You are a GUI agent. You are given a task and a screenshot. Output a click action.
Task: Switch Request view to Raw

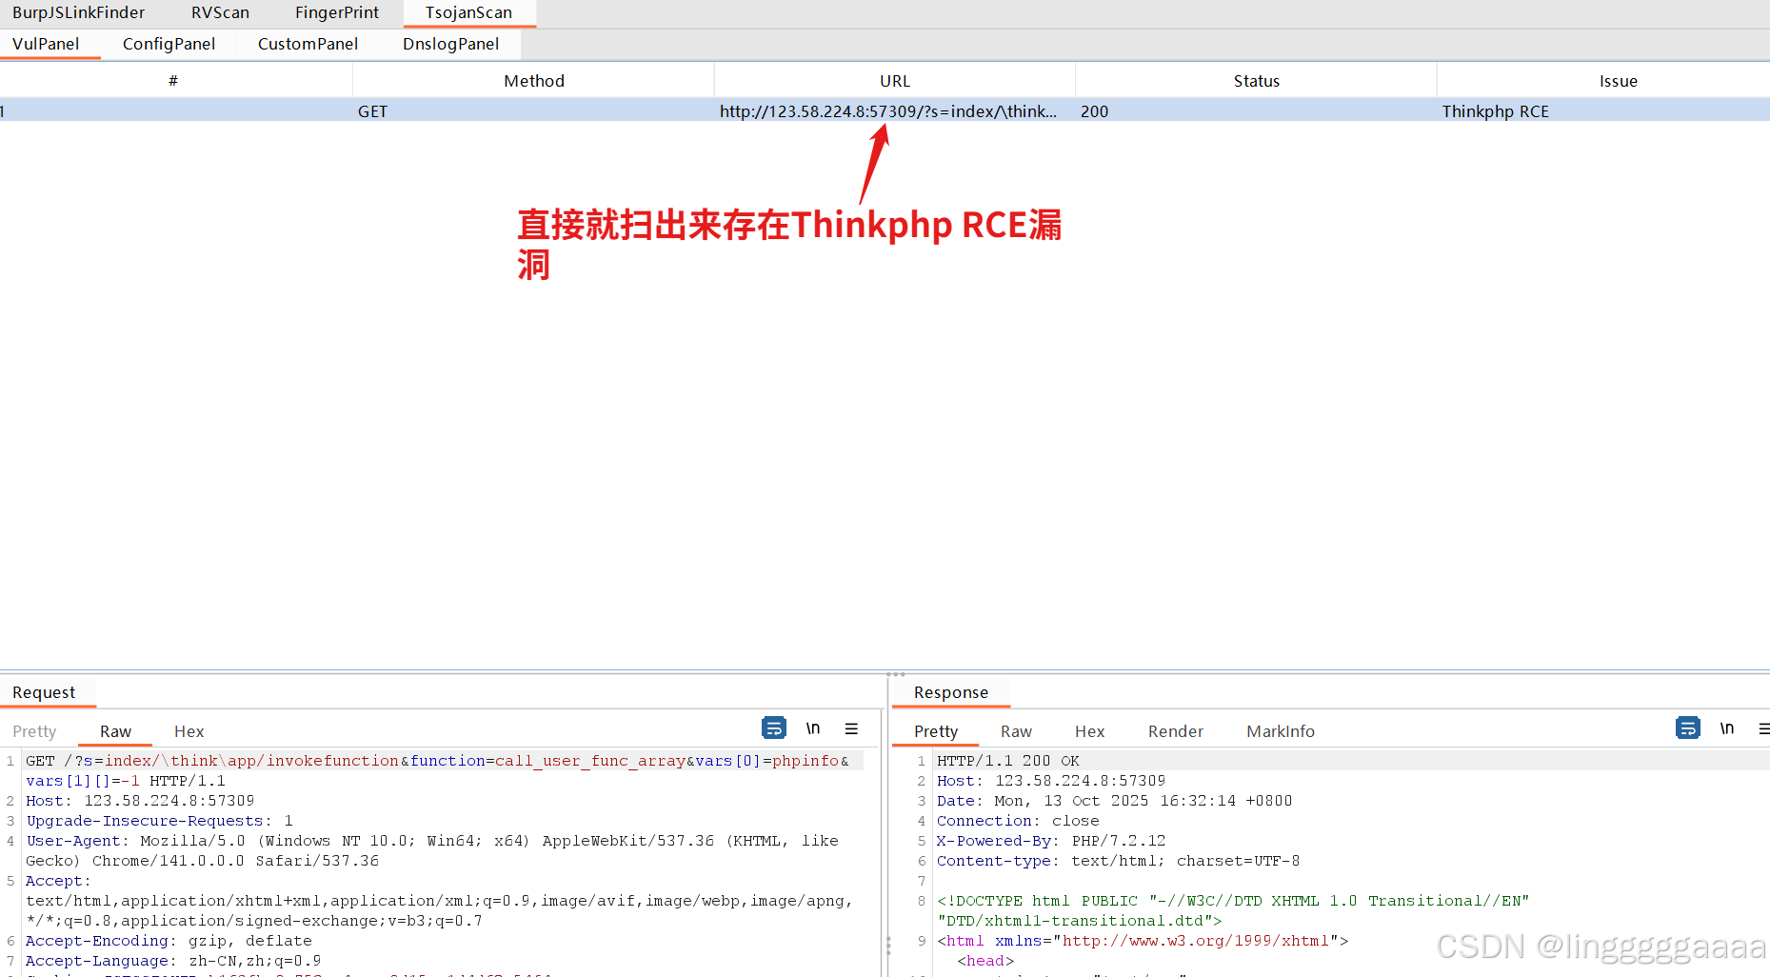115,731
